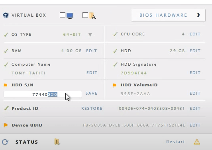
Task: Expand the OS Type 64-bit dropdown arrow
Action: pyautogui.click(x=90, y=35)
